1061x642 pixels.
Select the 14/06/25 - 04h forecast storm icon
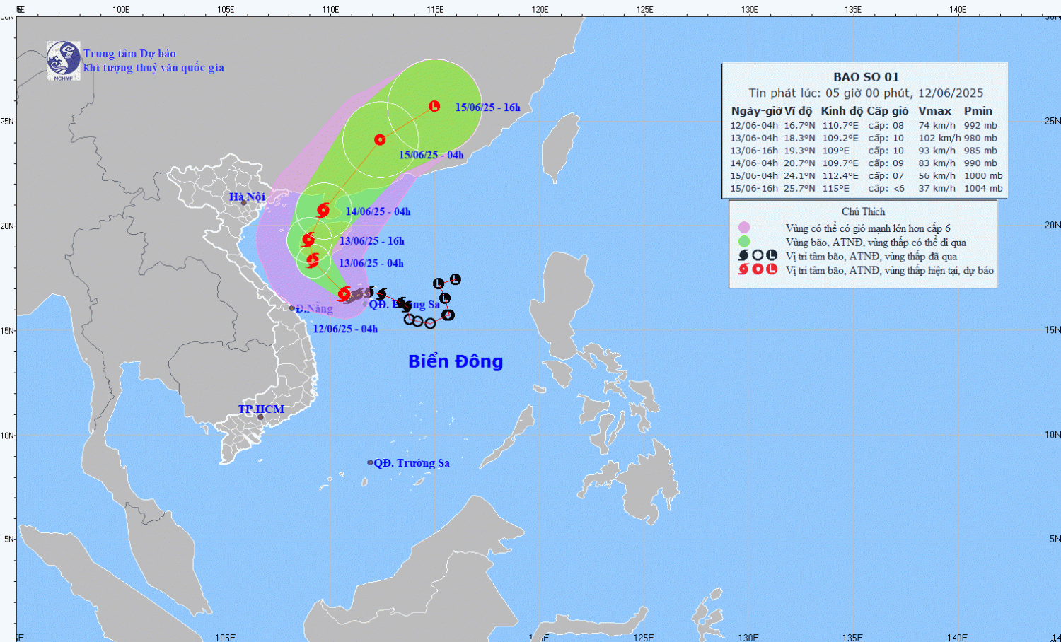323,210
